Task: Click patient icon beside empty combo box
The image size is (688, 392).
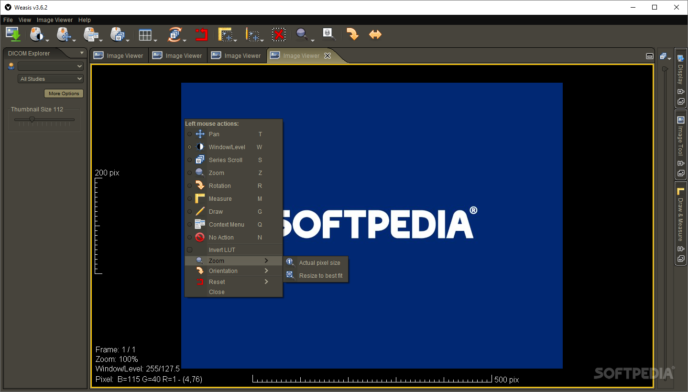Action: (11, 66)
